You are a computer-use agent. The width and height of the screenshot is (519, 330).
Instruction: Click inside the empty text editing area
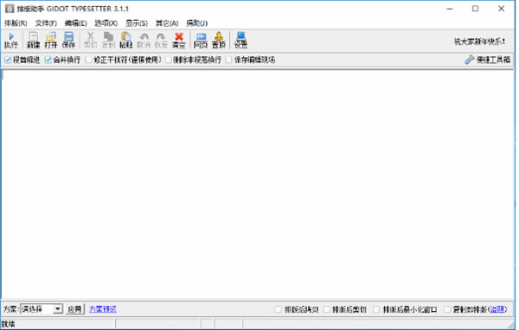click(258, 185)
